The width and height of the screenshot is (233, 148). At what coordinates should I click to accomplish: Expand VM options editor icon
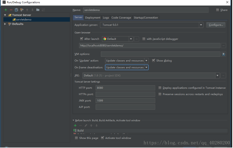click(x=223, y=54)
